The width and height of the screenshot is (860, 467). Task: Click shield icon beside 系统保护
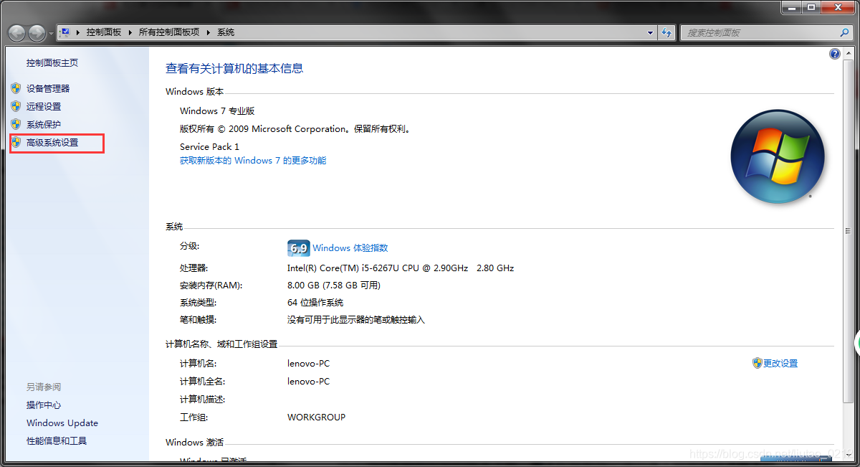[x=16, y=124]
